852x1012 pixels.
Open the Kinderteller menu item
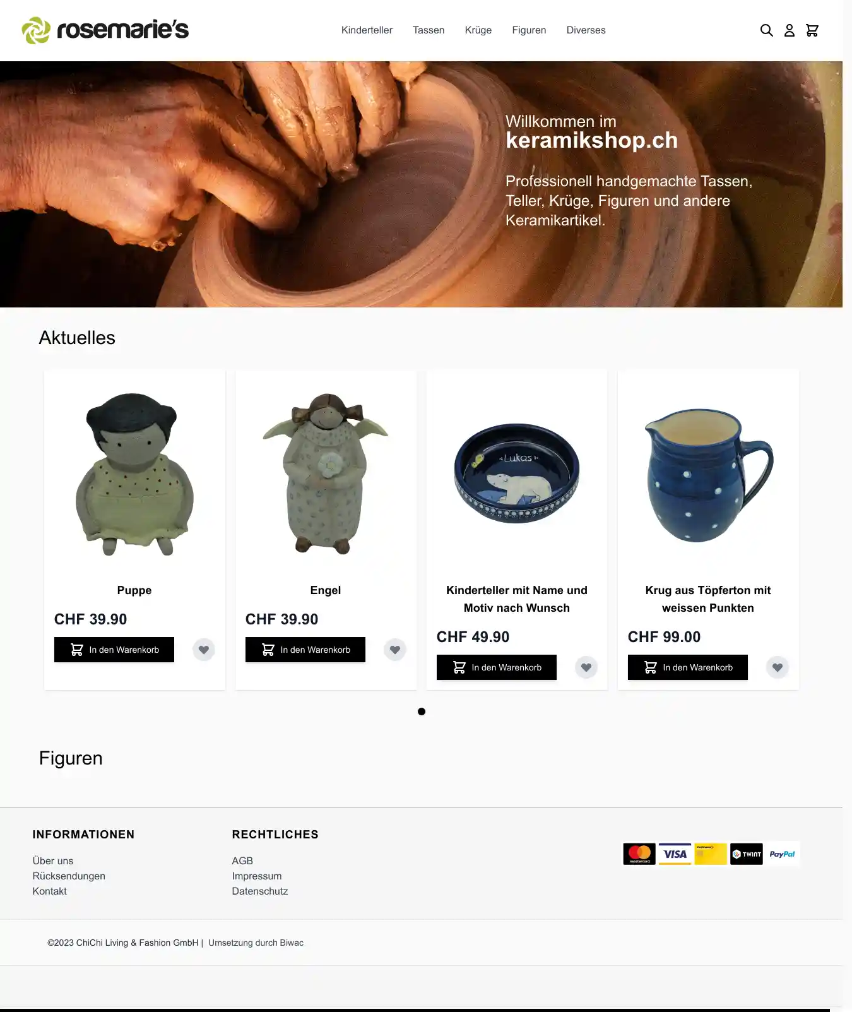367,30
